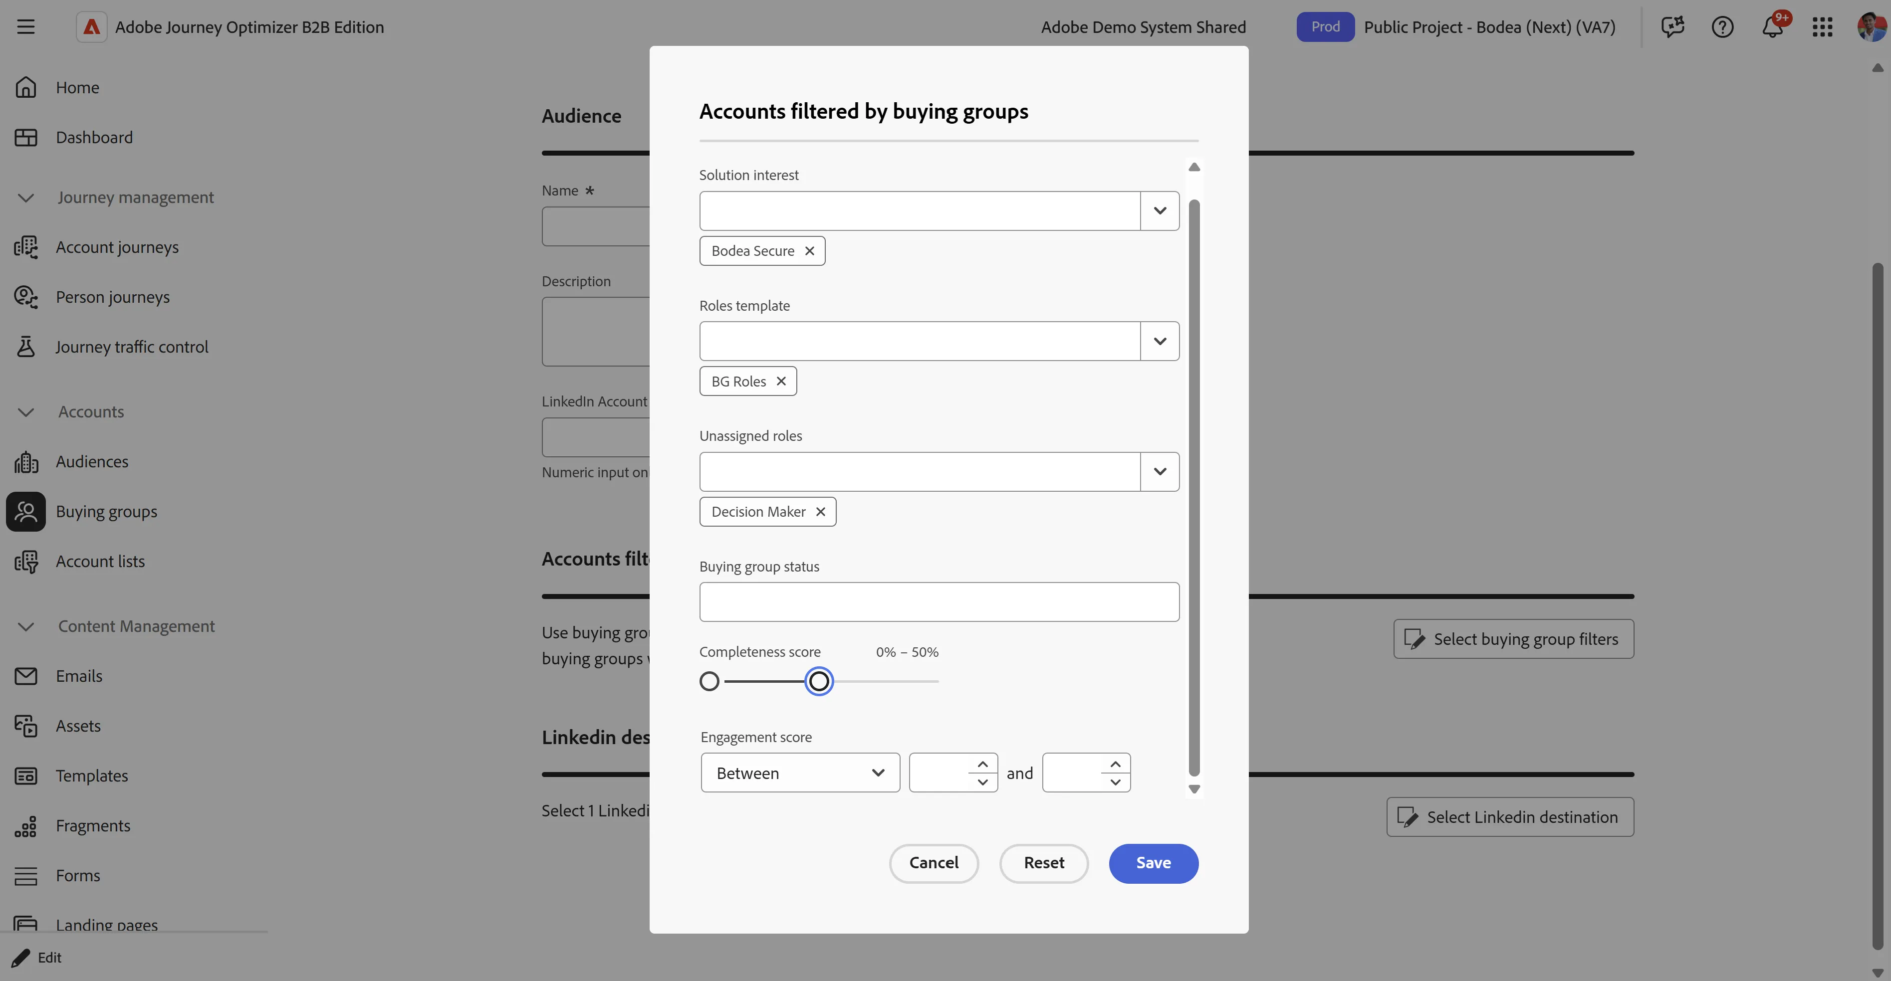Remove the Decision Maker tag
The image size is (1891, 981).
coord(821,511)
